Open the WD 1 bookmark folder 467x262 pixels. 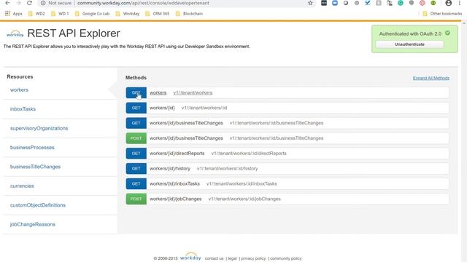[x=60, y=14]
